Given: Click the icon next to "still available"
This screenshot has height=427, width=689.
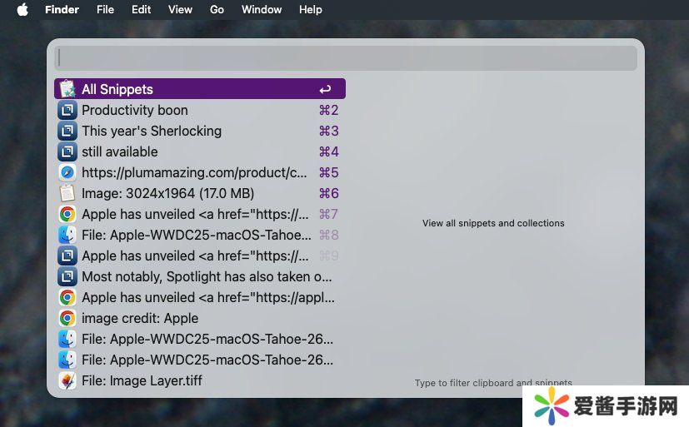Looking at the screenshot, I should click(67, 151).
